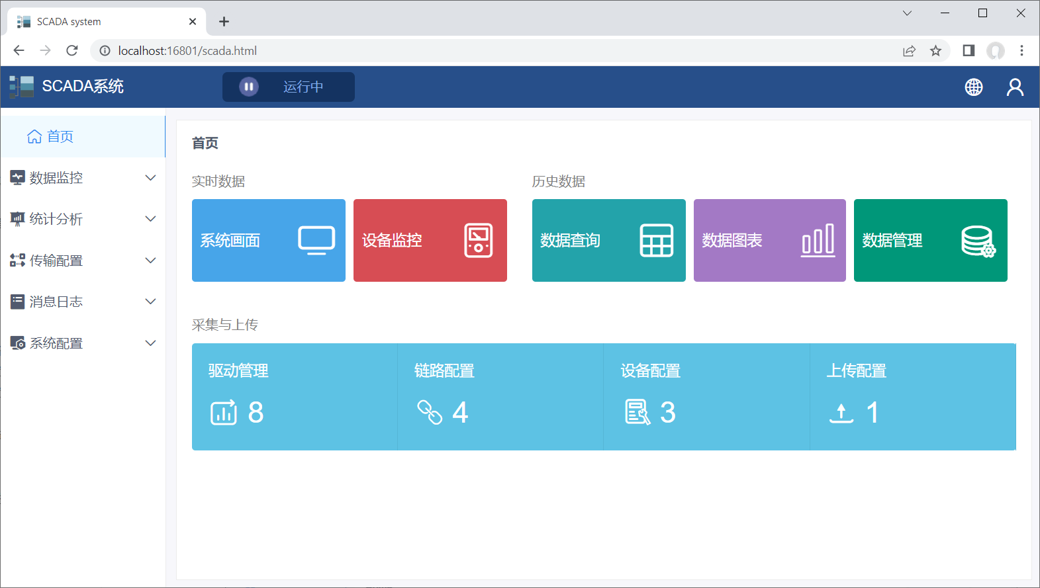Click the 传输配置 sidebar icon
The width and height of the screenshot is (1040, 588).
[18, 261]
